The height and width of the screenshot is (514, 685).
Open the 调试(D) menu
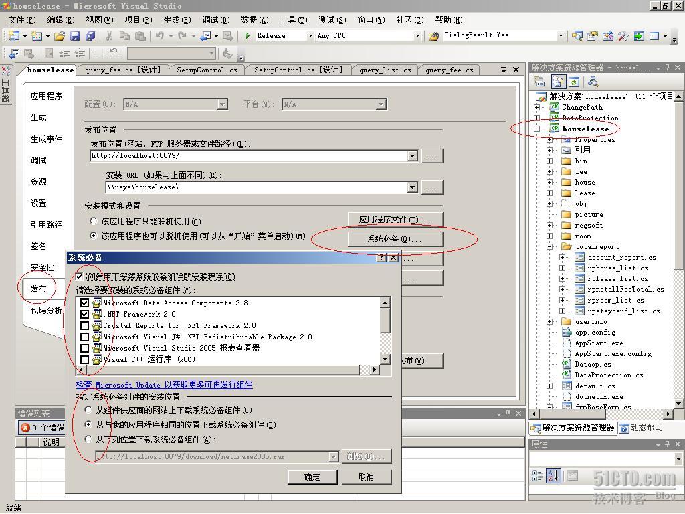click(216, 20)
